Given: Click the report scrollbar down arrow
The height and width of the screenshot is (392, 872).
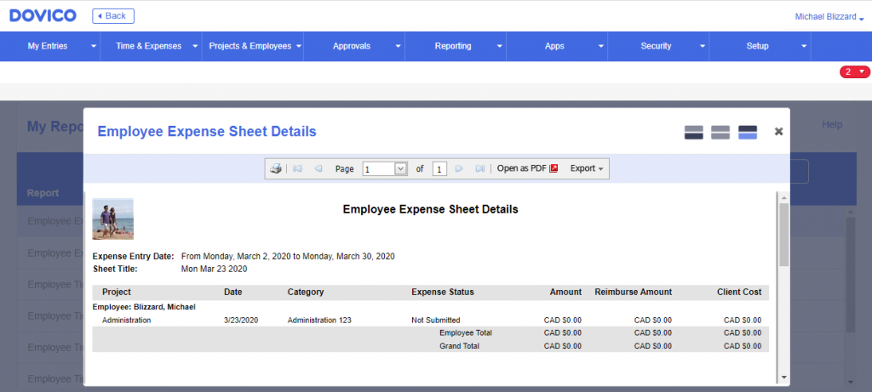Looking at the screenshot, I should 783,377.
